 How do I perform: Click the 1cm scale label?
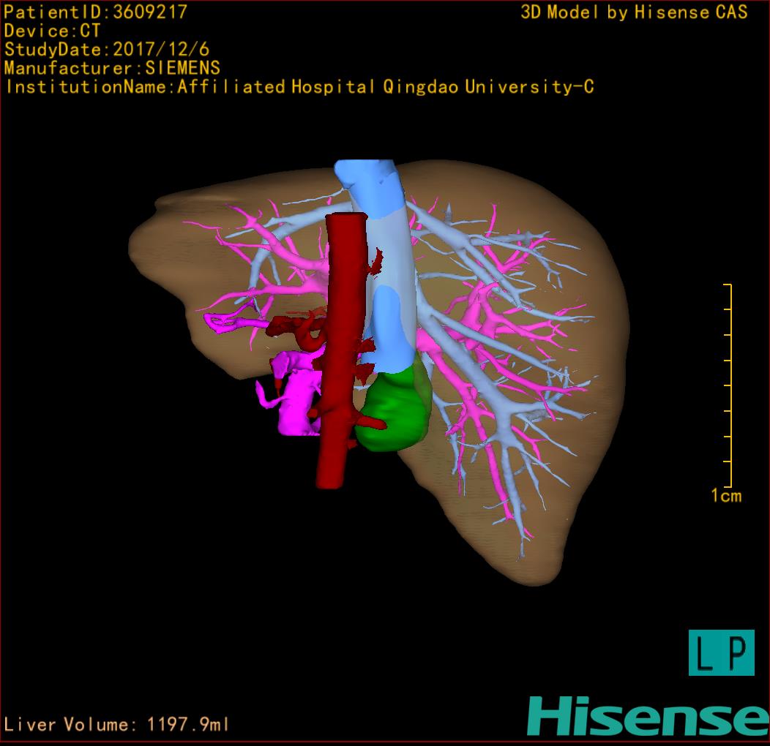click(726, 496)
